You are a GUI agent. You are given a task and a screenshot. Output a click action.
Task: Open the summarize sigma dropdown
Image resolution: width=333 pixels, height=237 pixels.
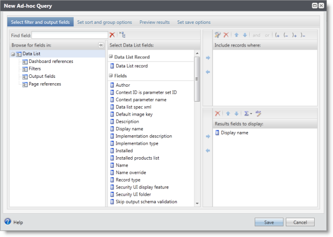247,114
